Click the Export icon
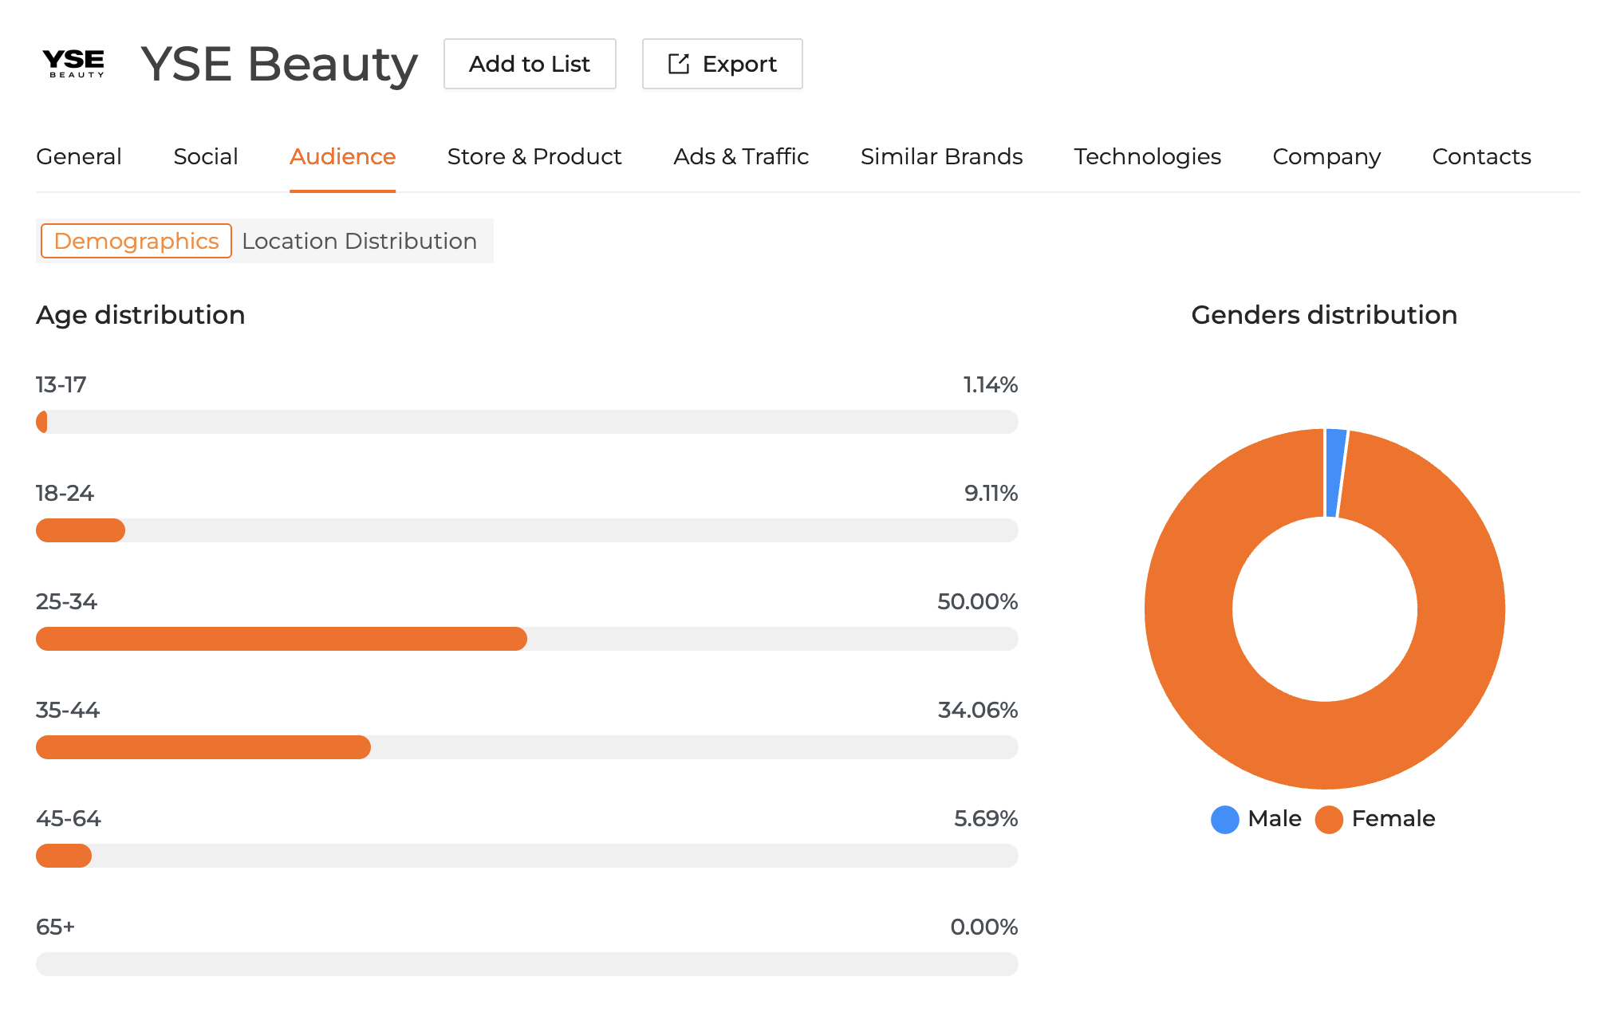 [x=679, y=65]
